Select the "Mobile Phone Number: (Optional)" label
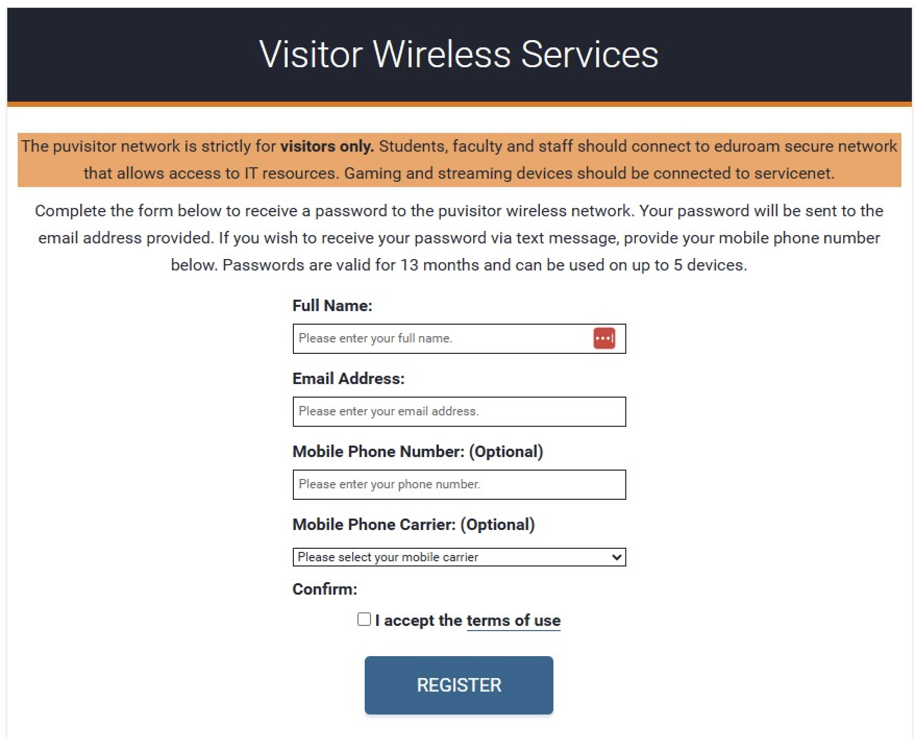The height and width of the screenshot is (739, 915). 418,451
